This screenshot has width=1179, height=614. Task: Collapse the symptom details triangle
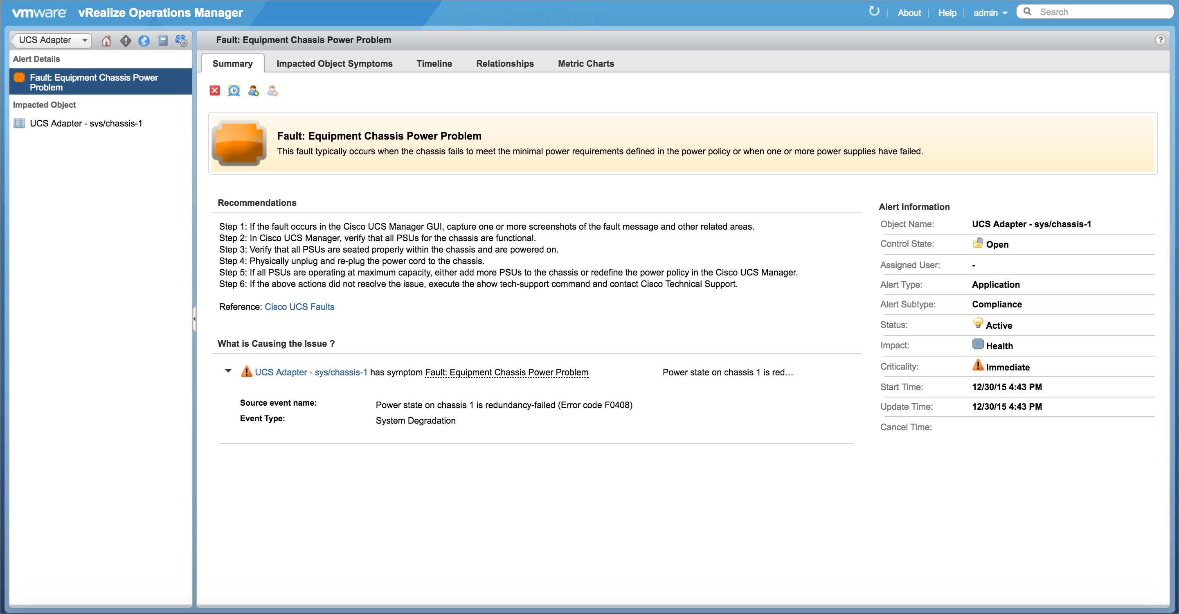click(228, 371)
